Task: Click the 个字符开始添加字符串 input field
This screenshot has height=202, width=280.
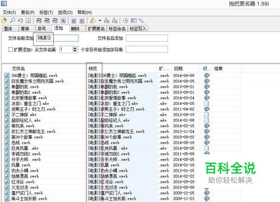Action: (x=147, y=49)
